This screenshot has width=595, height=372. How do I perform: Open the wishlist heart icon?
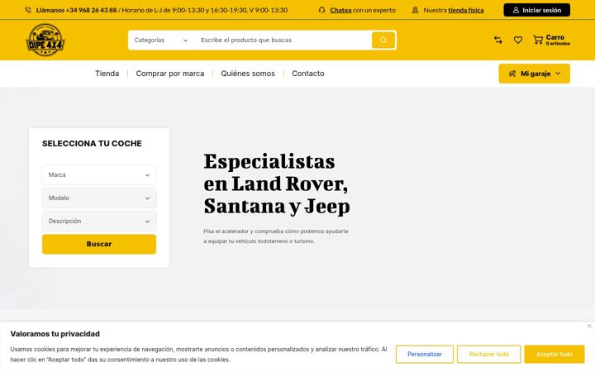(x=518, y=40)
